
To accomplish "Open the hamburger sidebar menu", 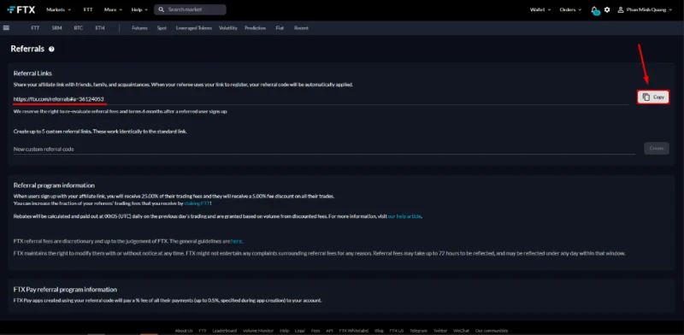I will (6, 27).
